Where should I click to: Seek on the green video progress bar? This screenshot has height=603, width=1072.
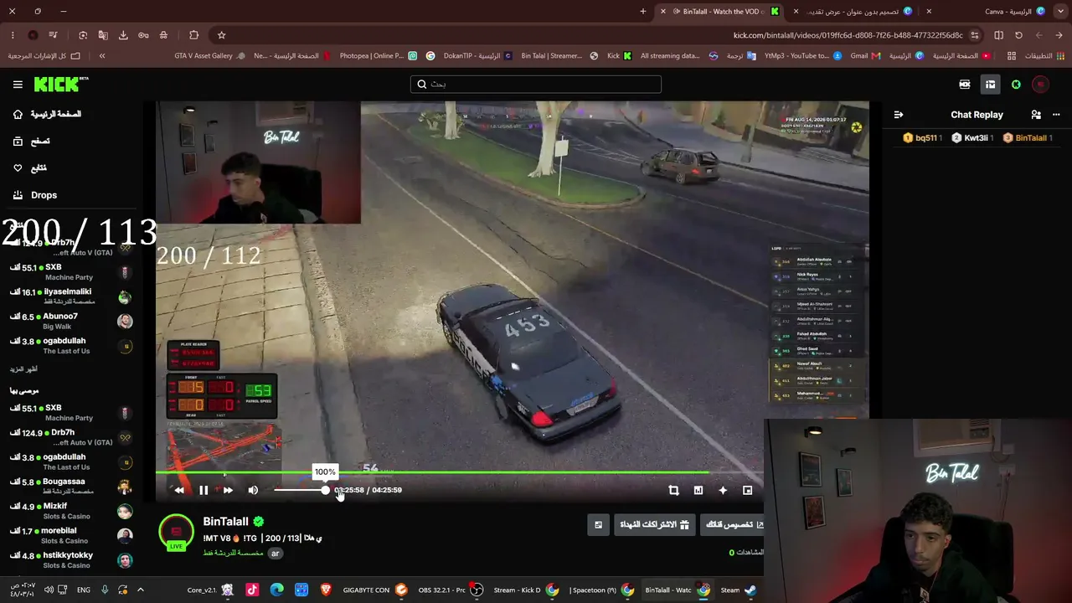click(x=459, y=473)
